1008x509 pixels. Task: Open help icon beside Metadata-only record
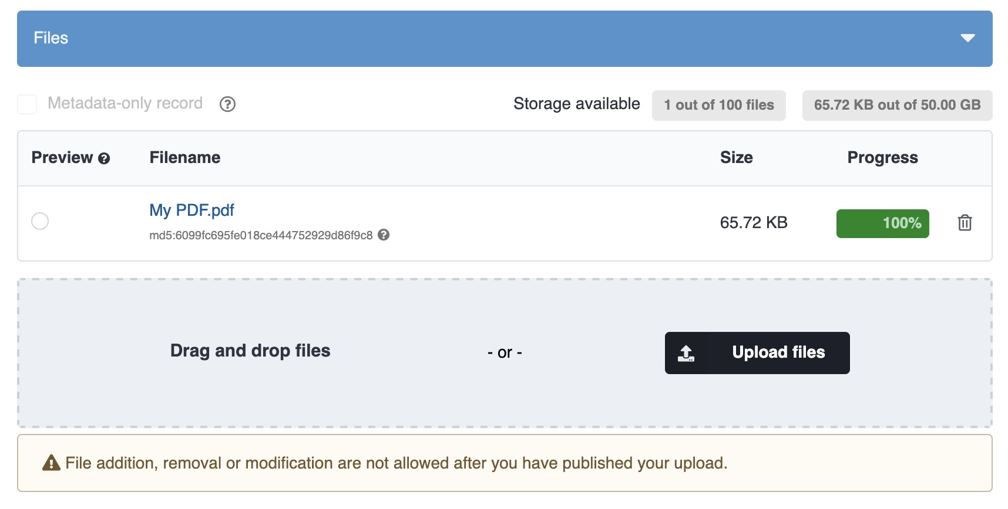(227, 104)
